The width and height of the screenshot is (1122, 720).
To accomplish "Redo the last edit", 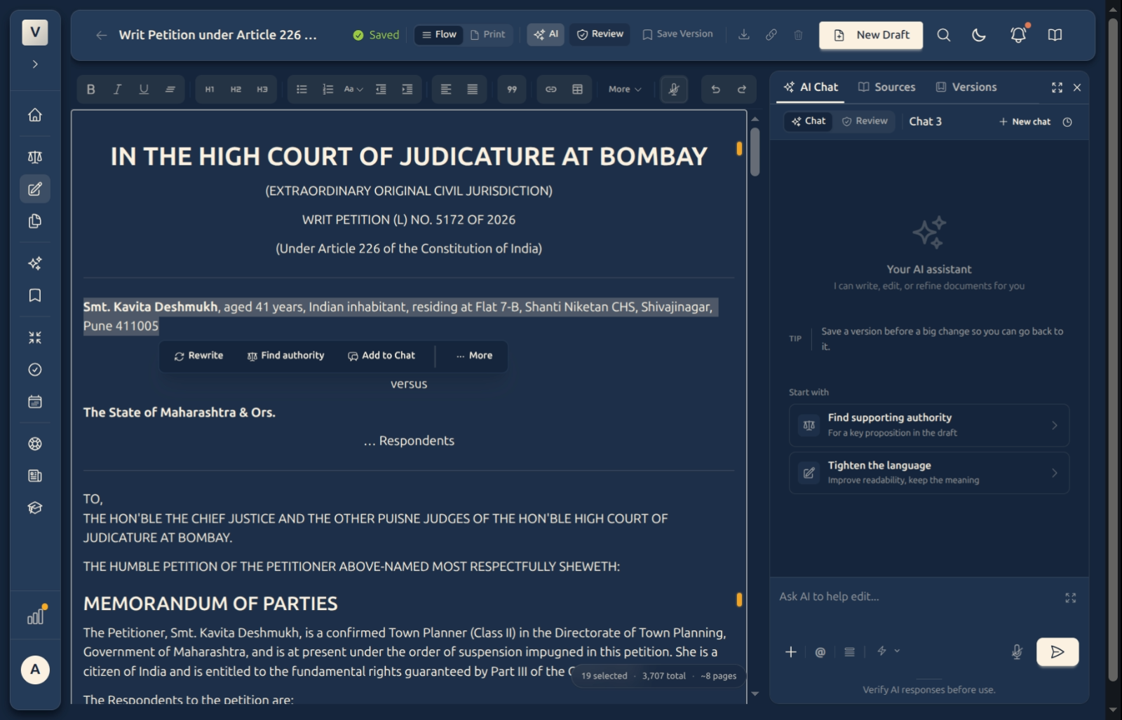I will 742,89.
